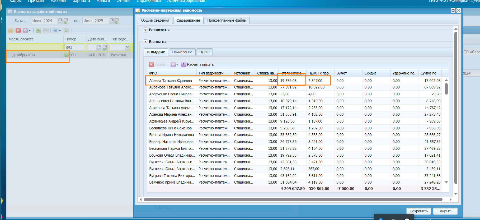Click the 'Сохранить' button
The image size is (480, 220).
(x=418, y=211)
